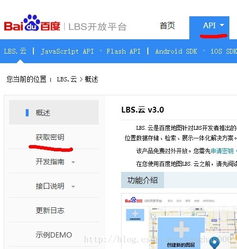Open the Flash API section

124,51
